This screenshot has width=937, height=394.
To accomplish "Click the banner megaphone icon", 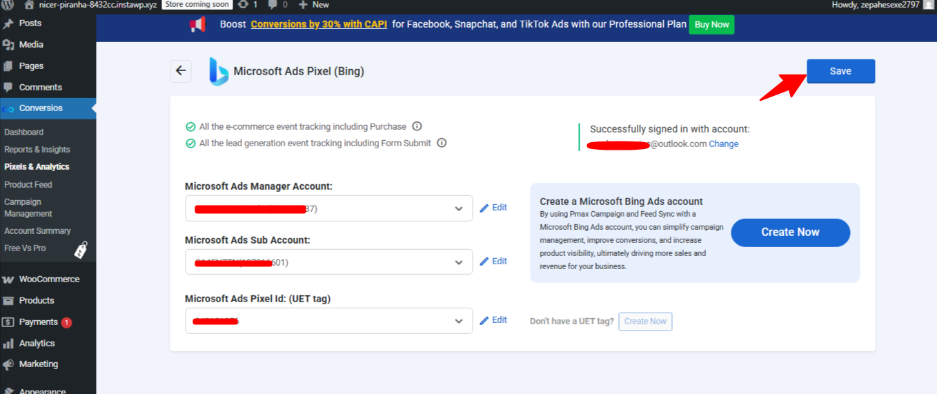I will point(197,25).
